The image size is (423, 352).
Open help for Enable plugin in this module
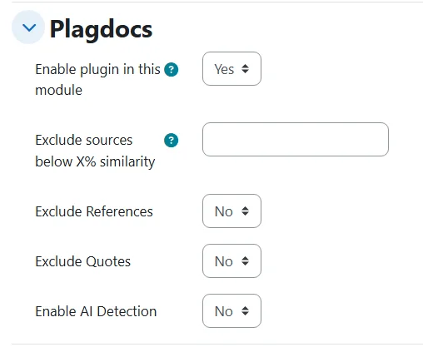pyautogui.click(x=172, y=69)
